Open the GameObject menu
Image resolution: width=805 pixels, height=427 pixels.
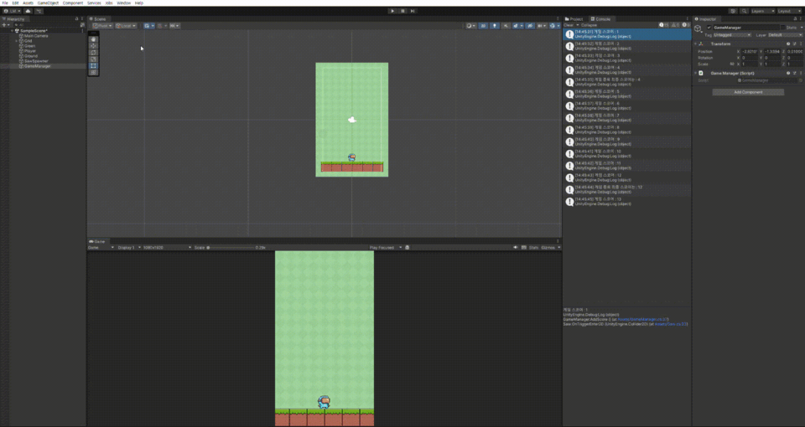click(x=49, y=3)
